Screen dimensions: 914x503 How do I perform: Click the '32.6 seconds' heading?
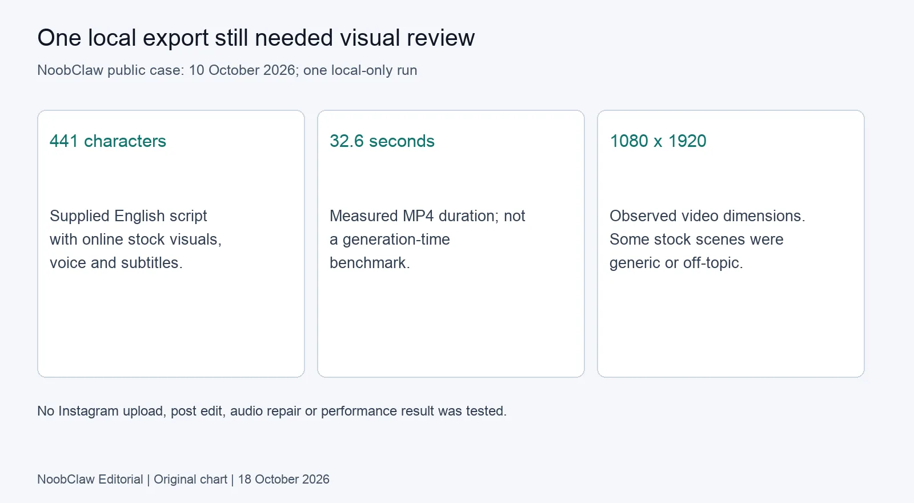pyautogui.click(x=382, y=141)
